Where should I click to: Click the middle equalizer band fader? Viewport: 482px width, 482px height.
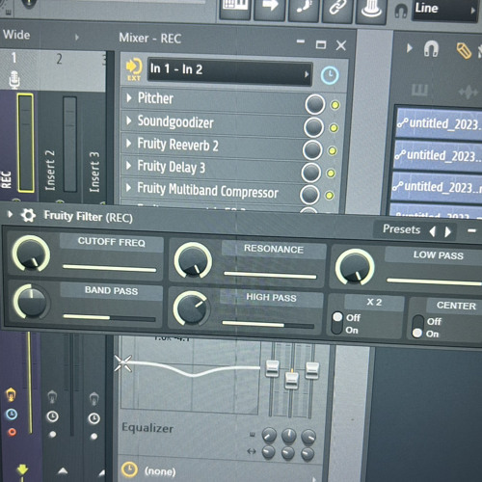click(292, 380)
